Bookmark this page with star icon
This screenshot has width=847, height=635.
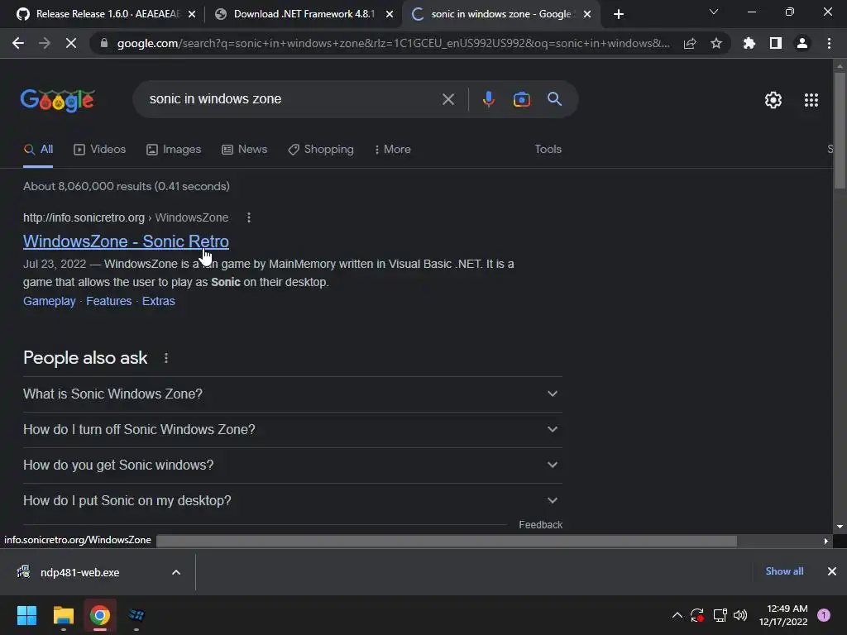coord(716,43)
